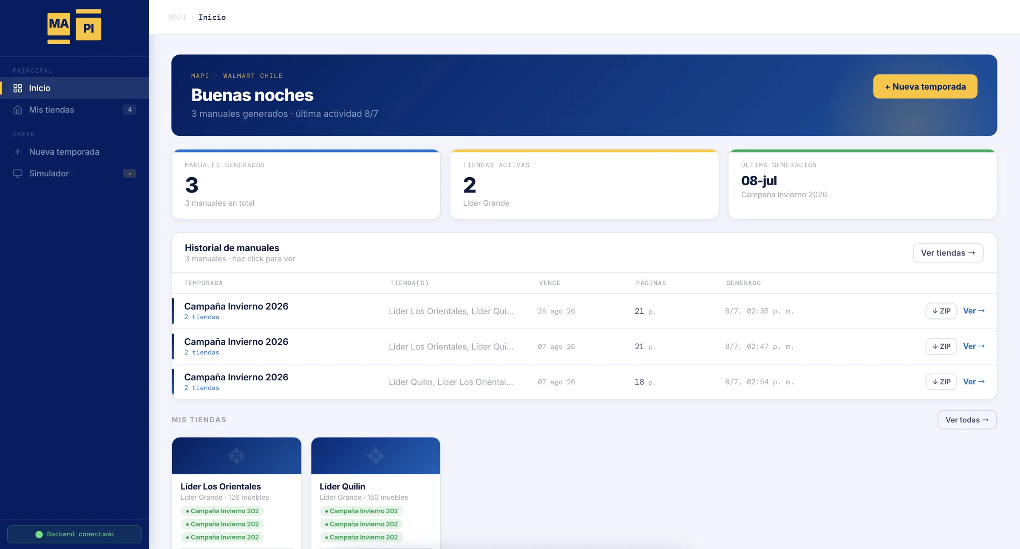Download ZIP for manual generated 02:54 p. m.

941,382
